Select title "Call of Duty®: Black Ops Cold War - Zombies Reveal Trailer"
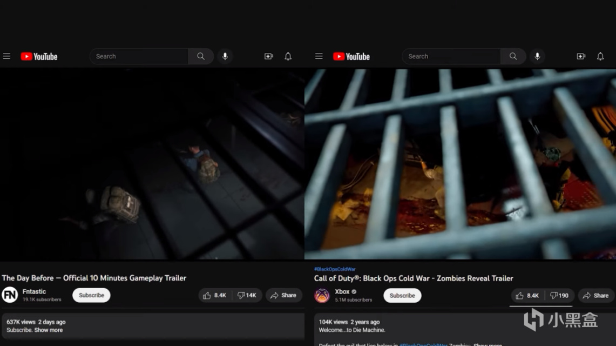 click(414, 278)
